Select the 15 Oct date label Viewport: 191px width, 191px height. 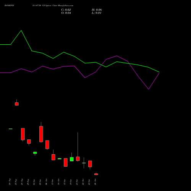click(65, 182)
